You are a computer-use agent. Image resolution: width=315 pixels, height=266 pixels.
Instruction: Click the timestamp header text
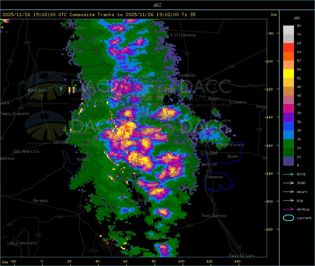[99, 15]
